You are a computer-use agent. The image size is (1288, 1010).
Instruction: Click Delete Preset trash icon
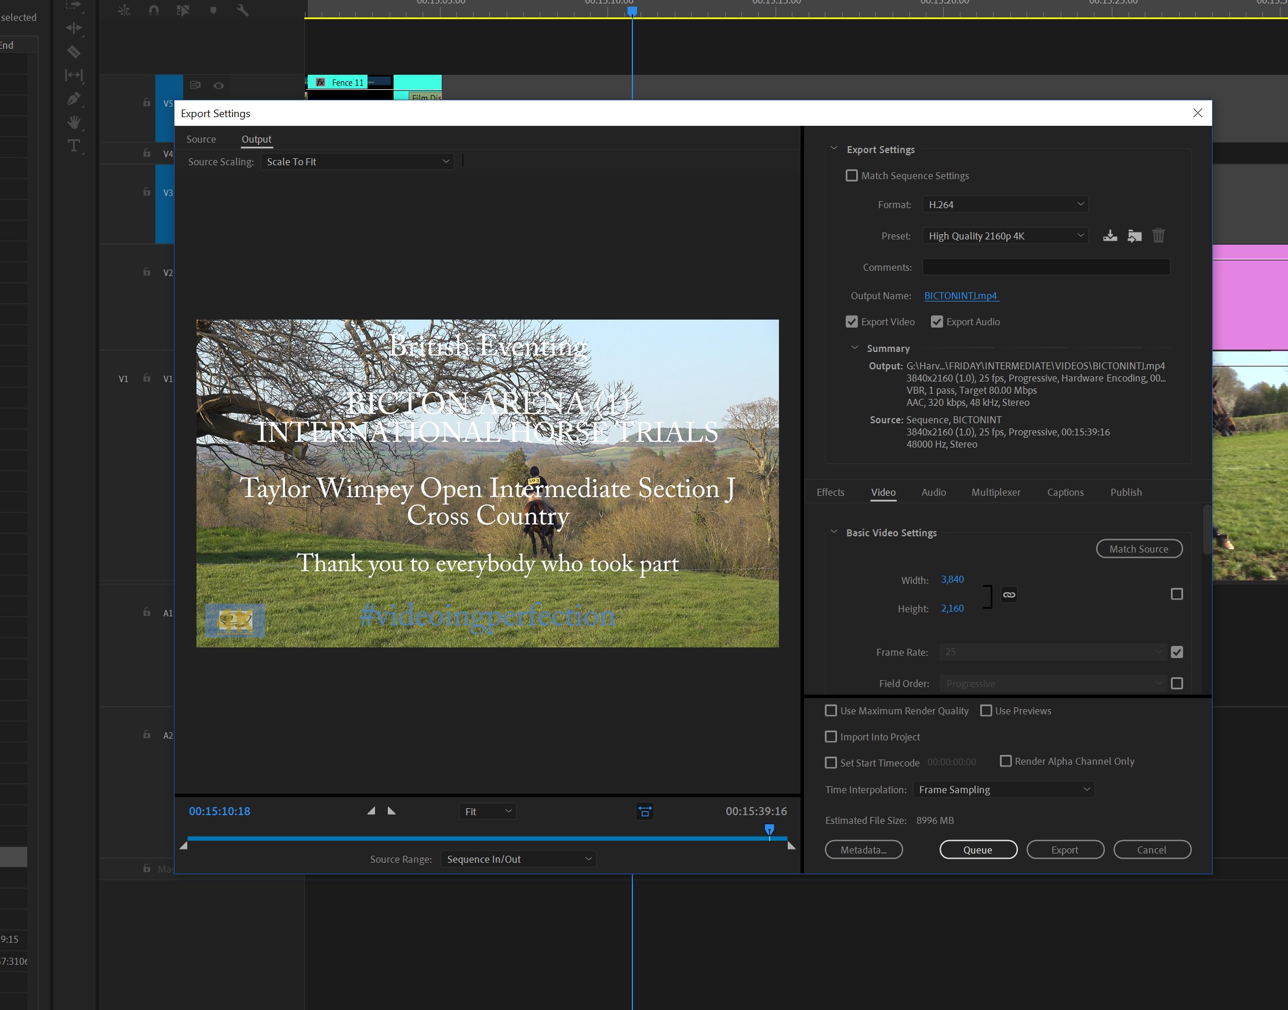[x=1159, y=236]
